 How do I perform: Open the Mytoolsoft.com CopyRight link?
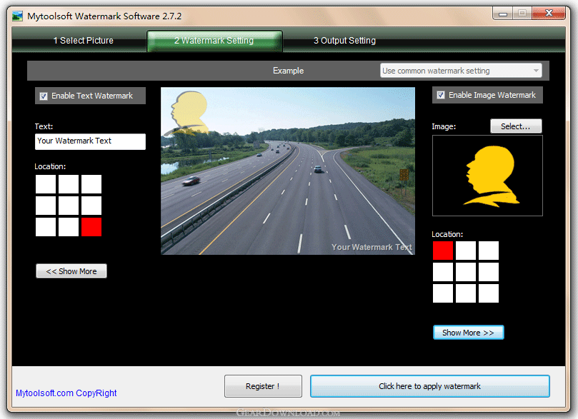point(66,393)
